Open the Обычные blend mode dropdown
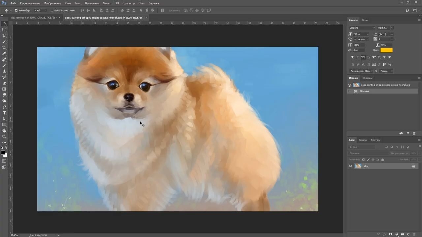The image size is (422, 237). click(x=369, y=153)
